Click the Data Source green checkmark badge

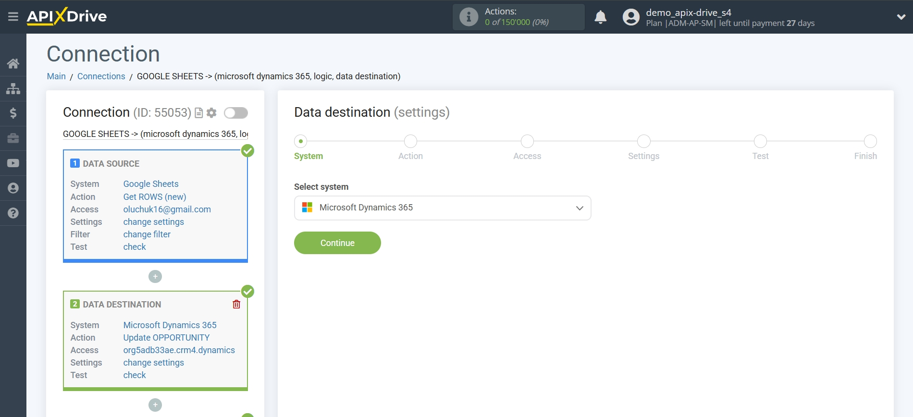click(x=247, y=151)
